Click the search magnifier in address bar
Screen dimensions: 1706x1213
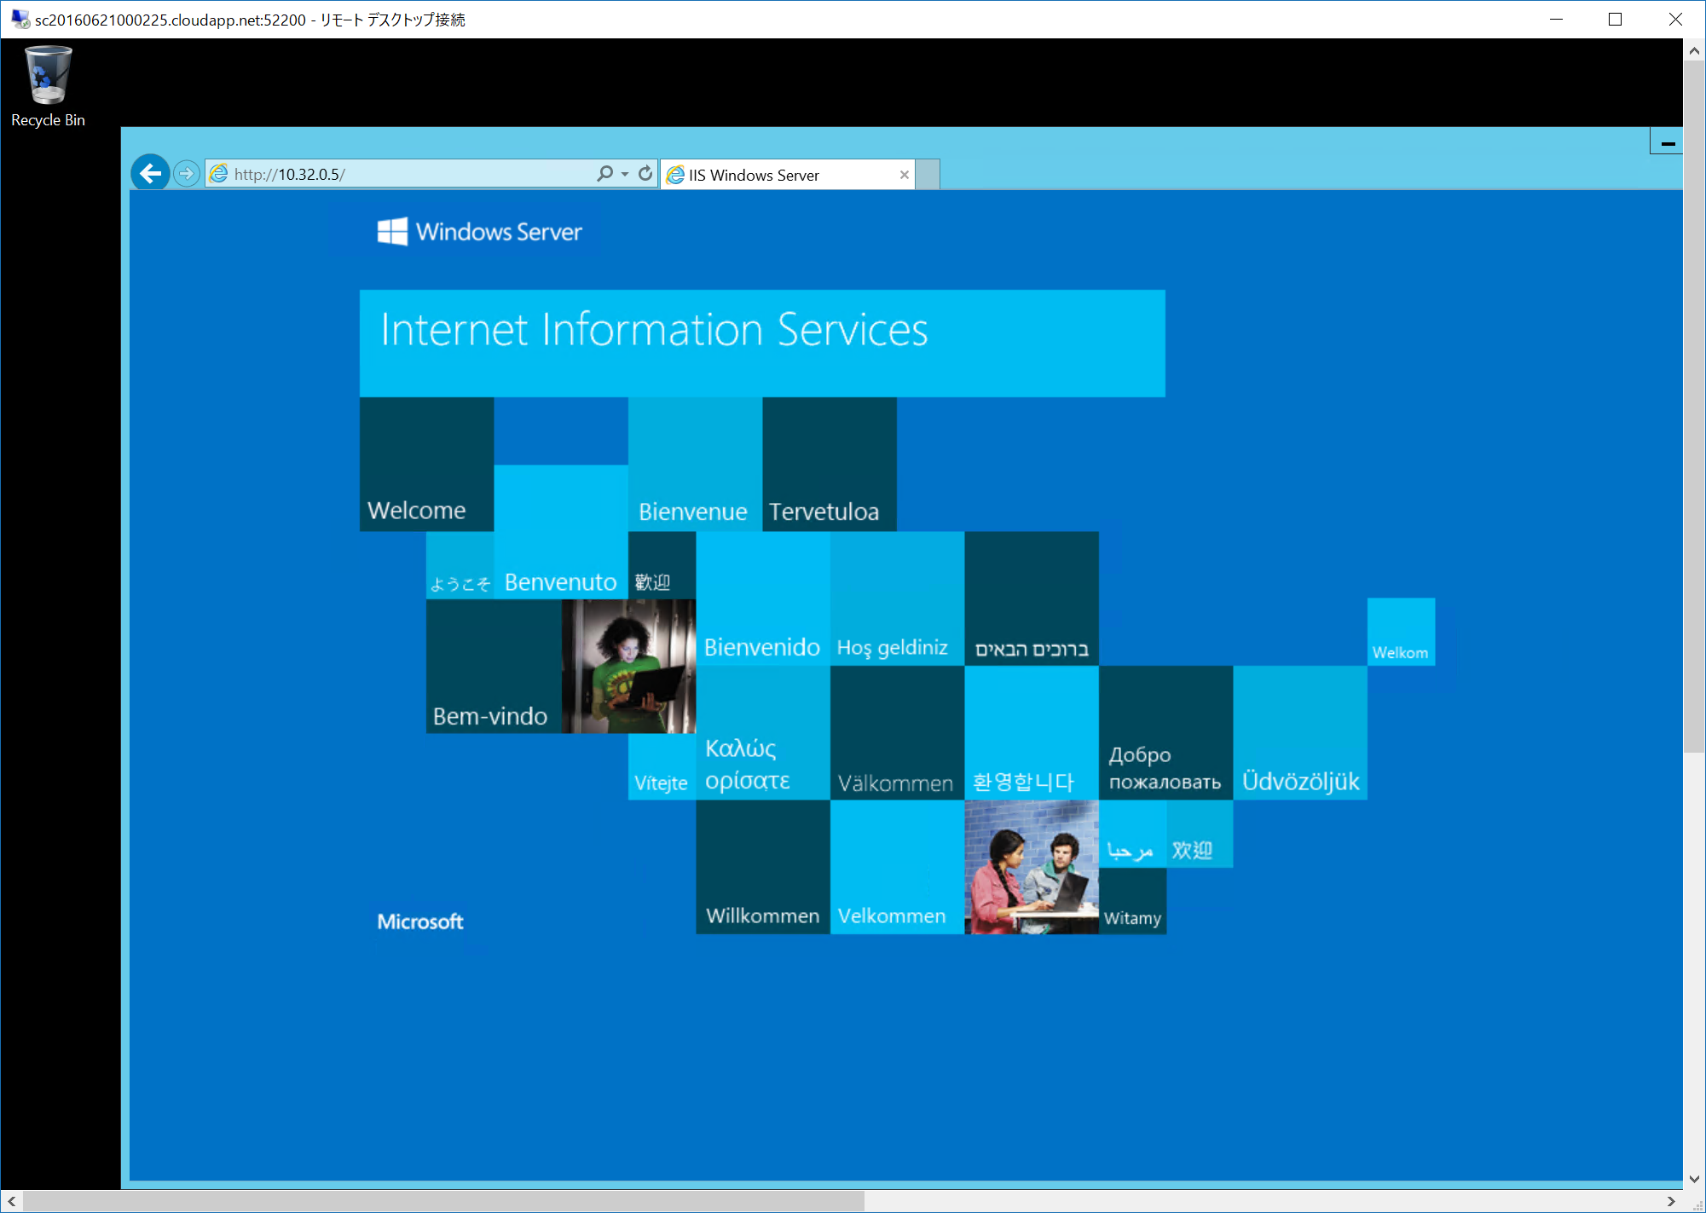pos(604,174)
